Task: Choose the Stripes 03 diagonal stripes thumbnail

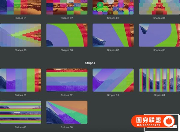Action: 113,80
